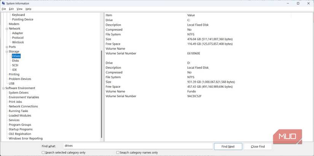Click the System Information title bar icon
314x156 pixels.
click(3, 3)
